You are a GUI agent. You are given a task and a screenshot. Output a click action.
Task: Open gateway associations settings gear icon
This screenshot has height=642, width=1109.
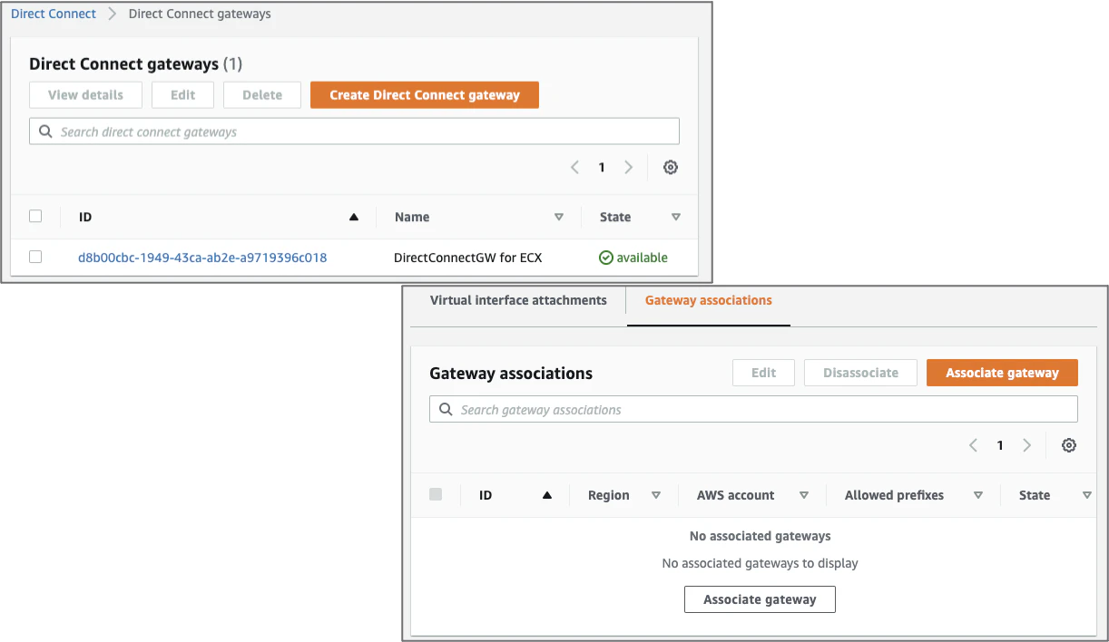(1069, 445)
